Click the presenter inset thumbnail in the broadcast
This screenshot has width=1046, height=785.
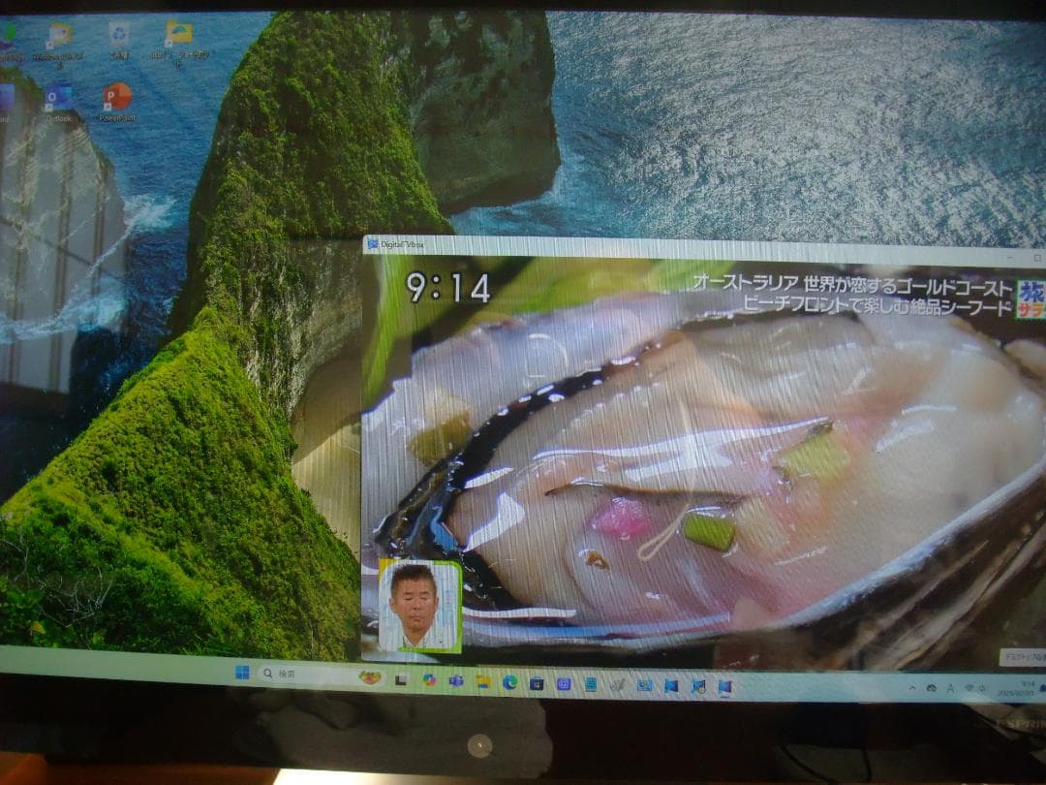click(x=418, y=608)
